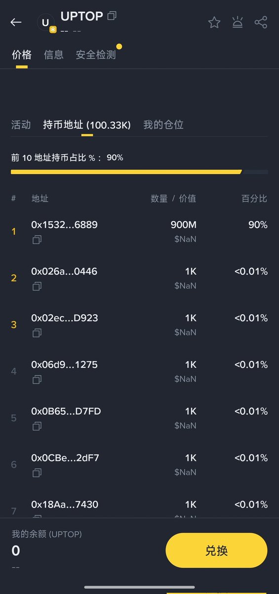Copy address 0x026a...0446 with copy icon
Viewport: 279px width, 594px height.
pyautogui.click(x=37, y=286)
